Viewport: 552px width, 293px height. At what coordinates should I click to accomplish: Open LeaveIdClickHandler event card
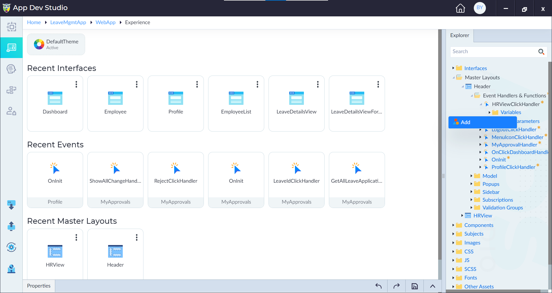pyautogui.click(x=296, y=180)
